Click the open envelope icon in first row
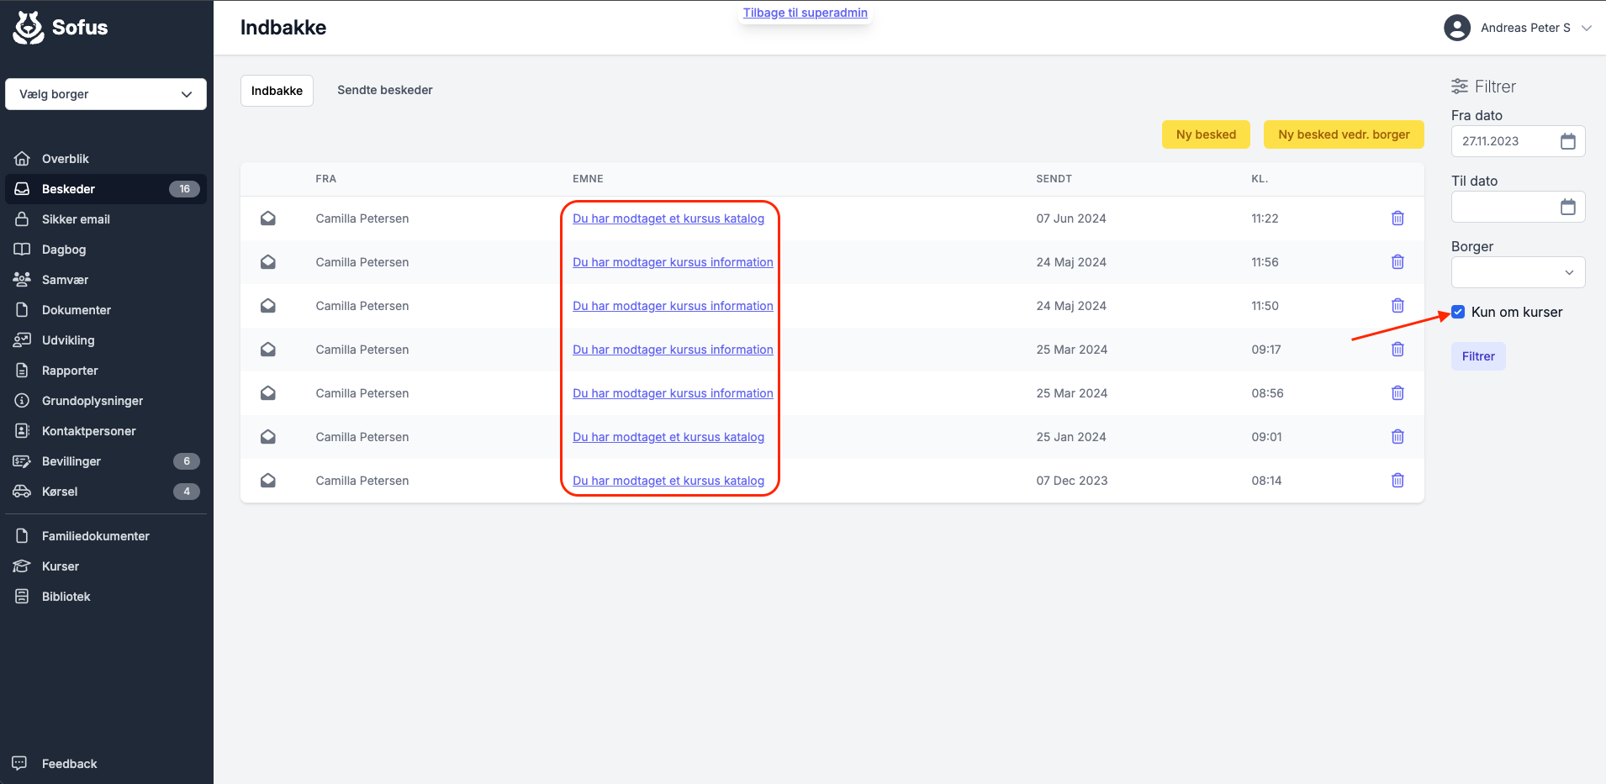Image resolution: width=1606 pixels, height=784 pixels. tap(268, 218)
